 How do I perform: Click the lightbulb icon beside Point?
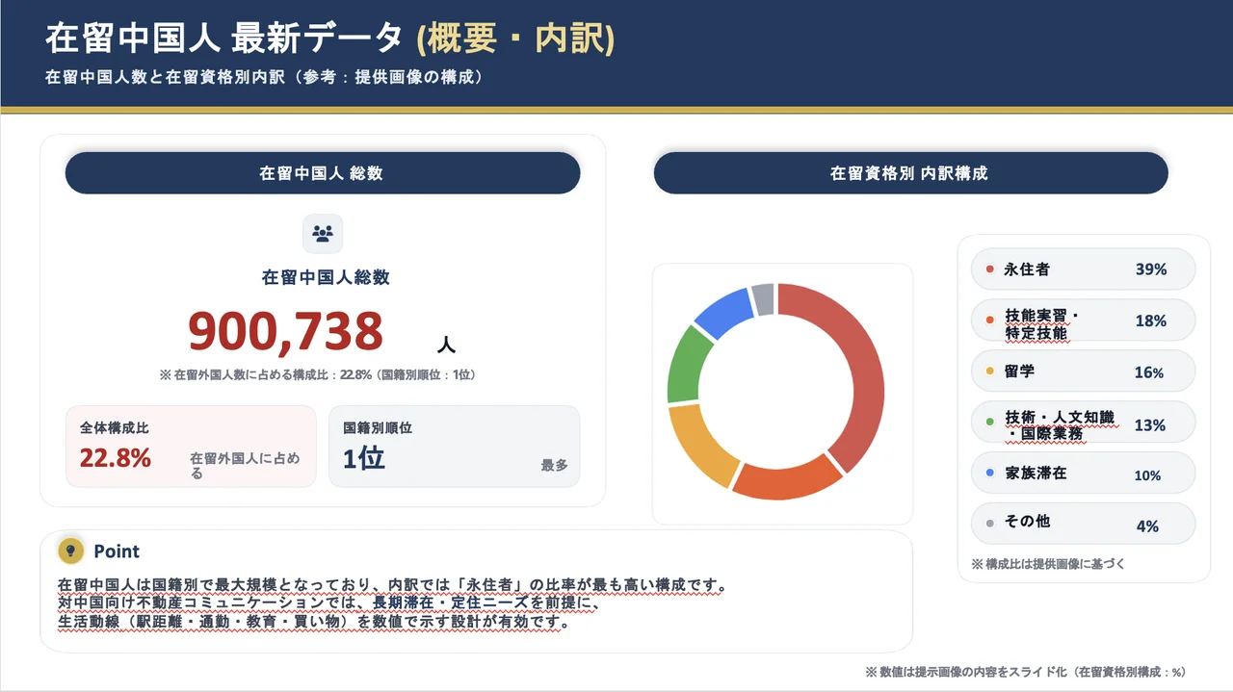tap(69, 551)
